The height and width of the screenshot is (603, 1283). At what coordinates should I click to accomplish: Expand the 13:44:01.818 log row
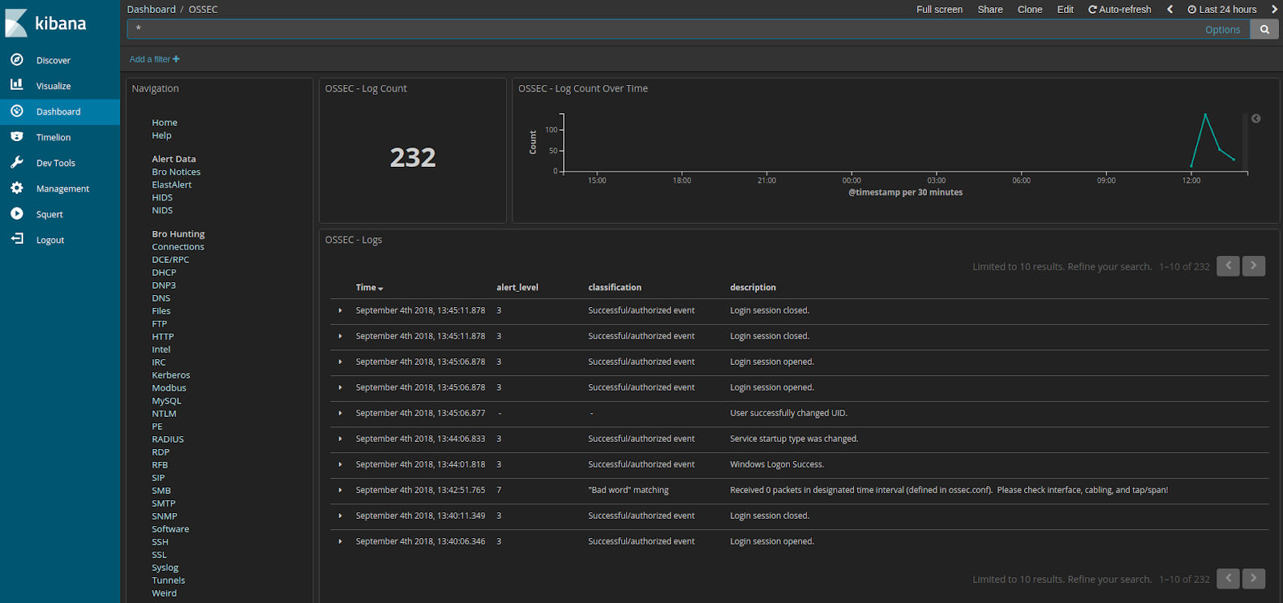(x=340, y=464)
